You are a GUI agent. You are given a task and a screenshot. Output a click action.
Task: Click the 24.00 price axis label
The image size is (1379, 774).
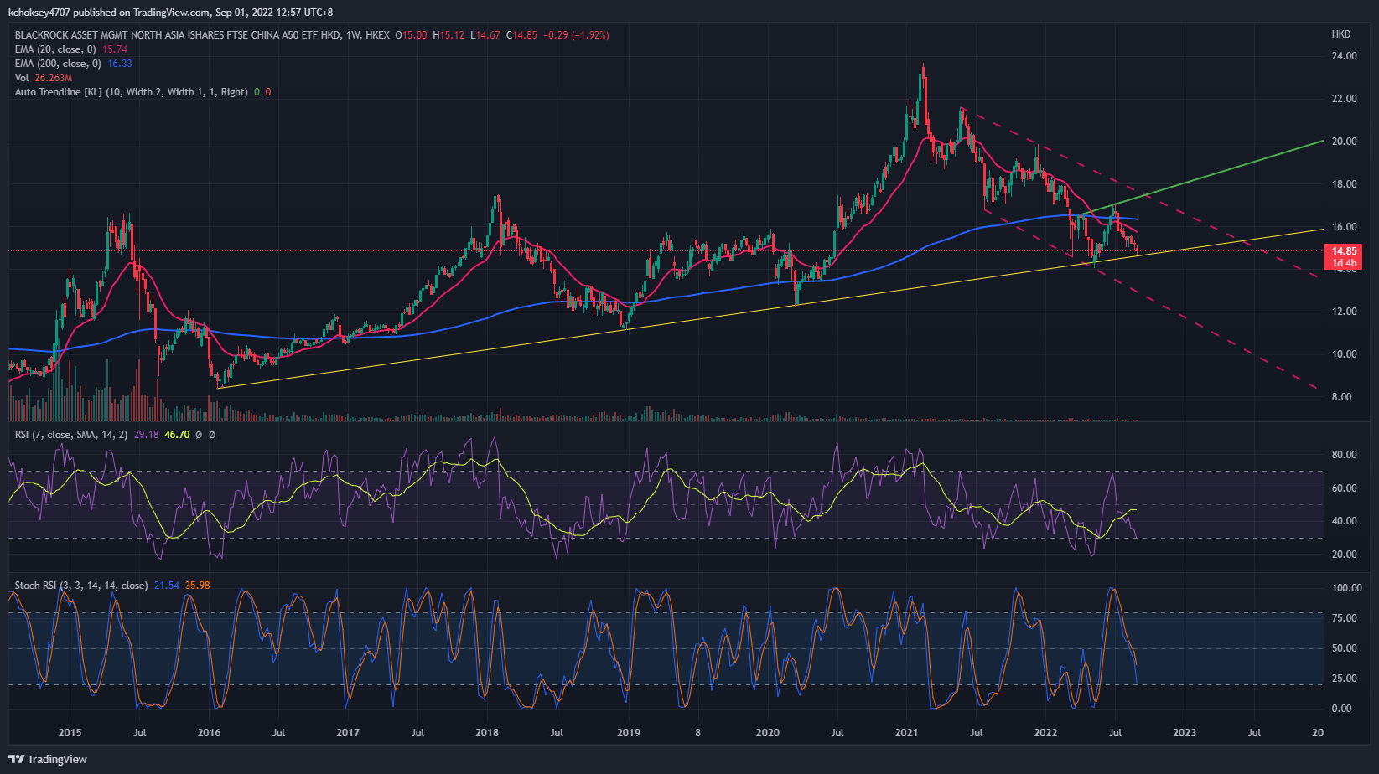coord(1344,56)
